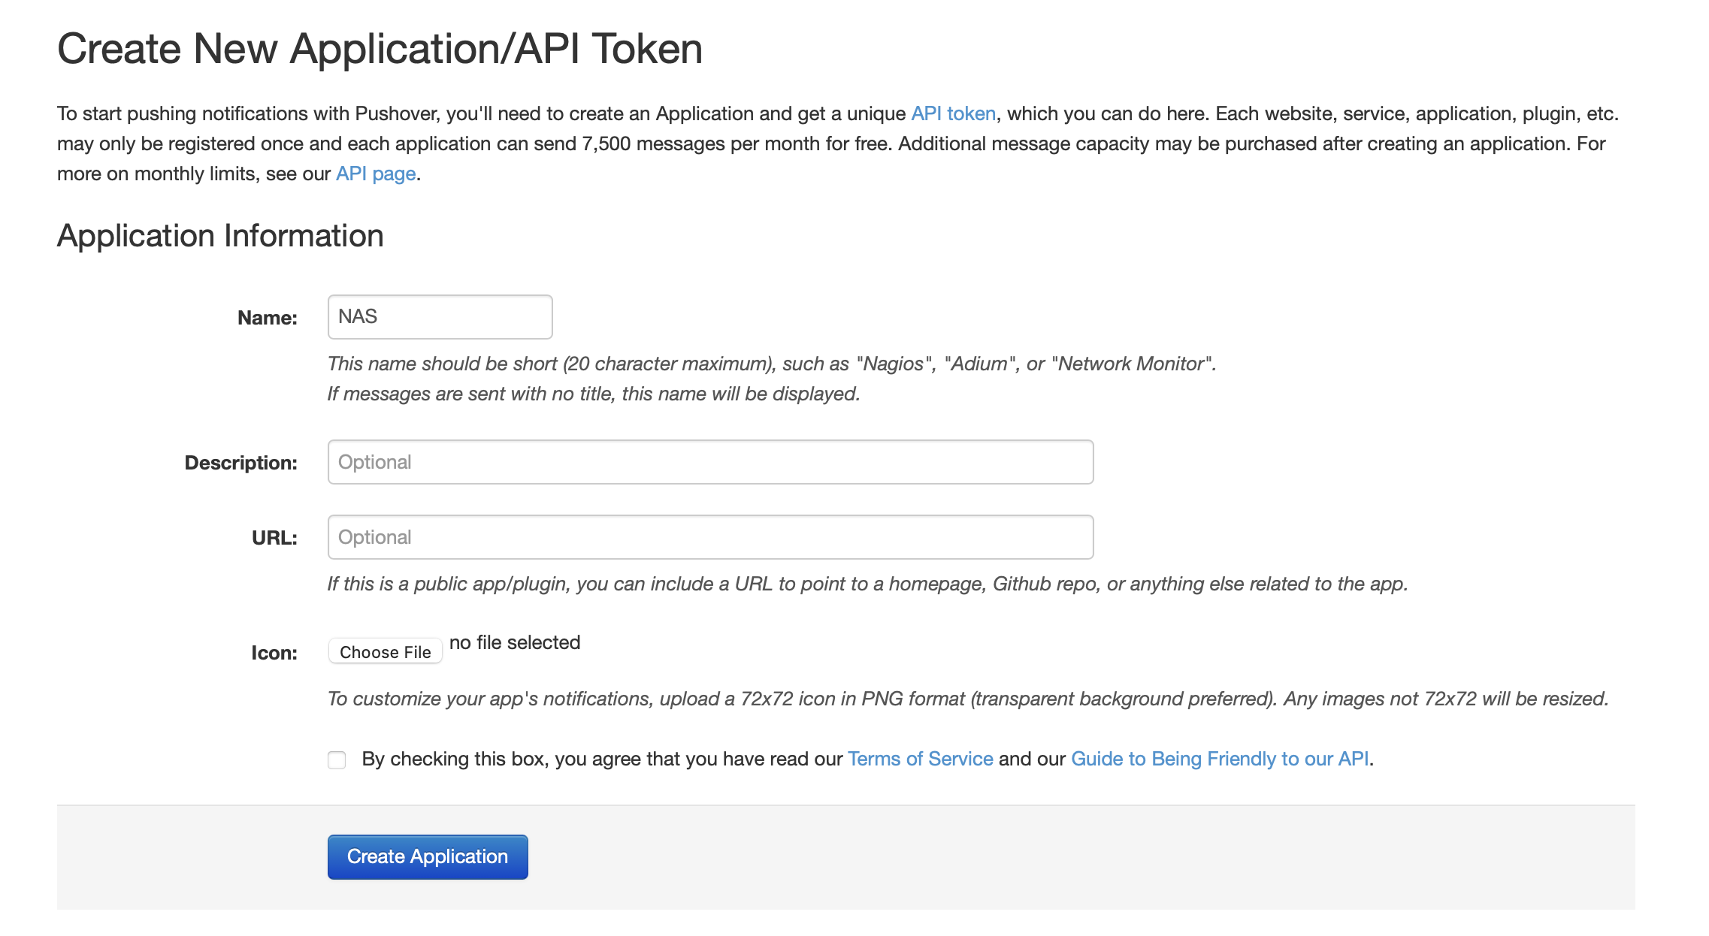Open Guide to Being Friendly to our API
Image resolution: width=1709 pixels, height=936 pixels.
pyautogui.click(x=1220, y=759)
